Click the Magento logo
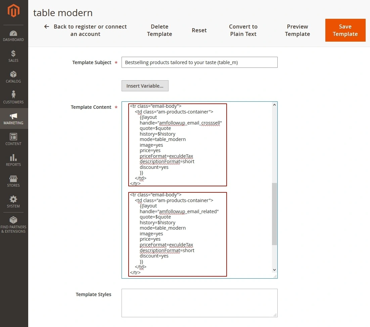370x327 pixels. pos(13,11)
